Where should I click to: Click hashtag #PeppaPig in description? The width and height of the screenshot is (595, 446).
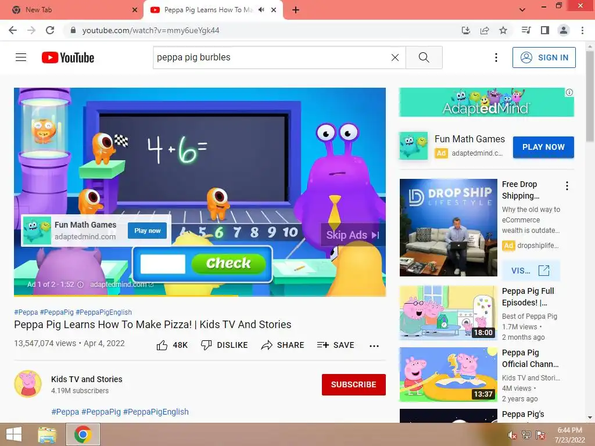tap(101, 412)
